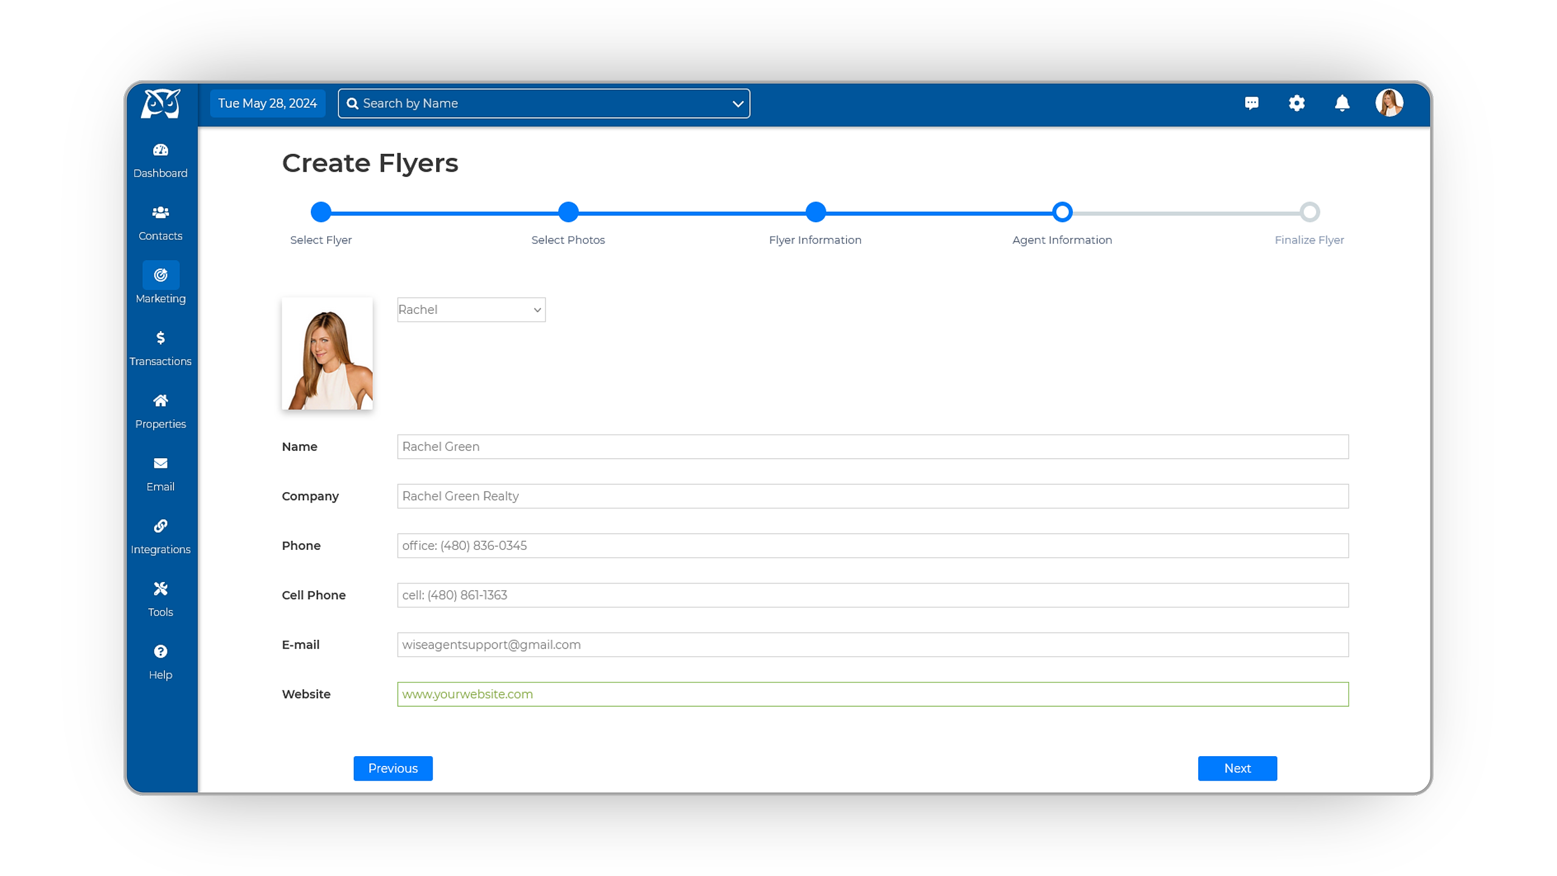1557x876 pixels.
Task: Click the Name field Rachel Green
Action: click(873, 447)
